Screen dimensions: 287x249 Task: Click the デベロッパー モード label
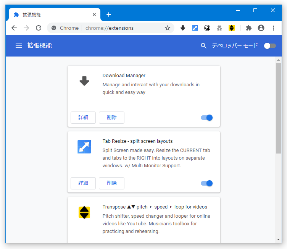pos(235,45)
